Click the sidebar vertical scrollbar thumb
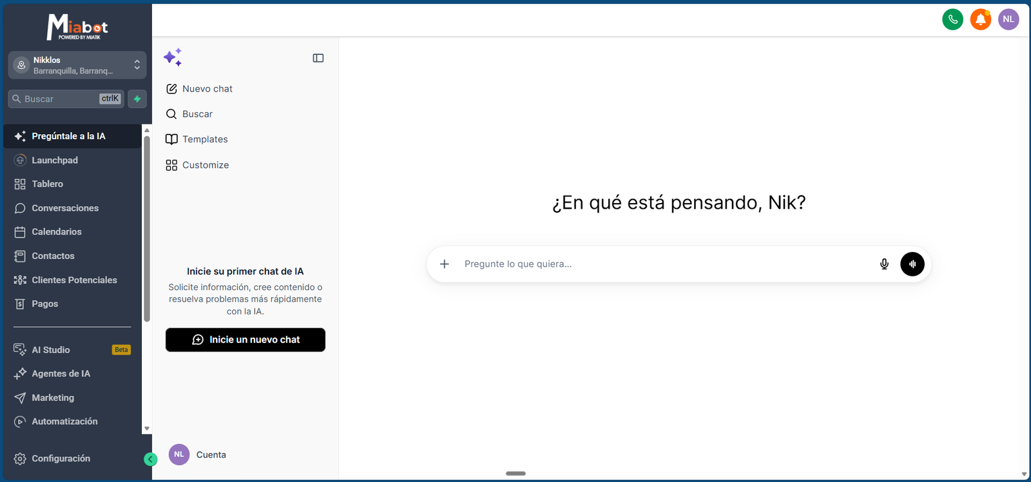Screen dimensions: 1031x482 147,229
